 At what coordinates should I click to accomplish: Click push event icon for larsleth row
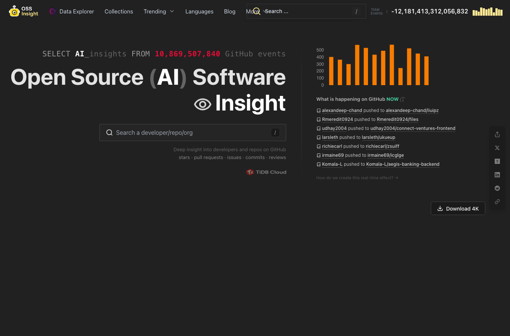pos(319,138)
